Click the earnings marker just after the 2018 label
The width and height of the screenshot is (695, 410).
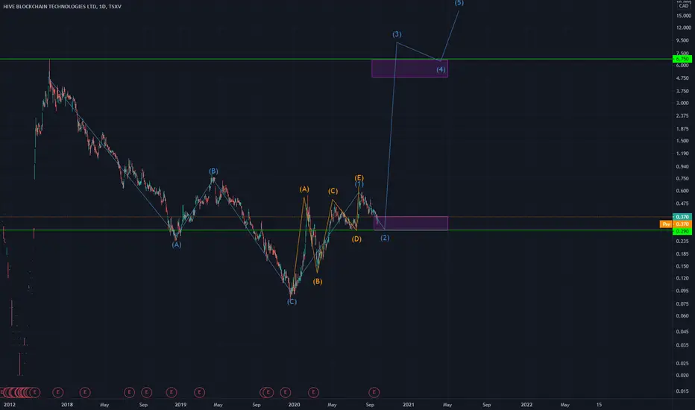[85, 392]
